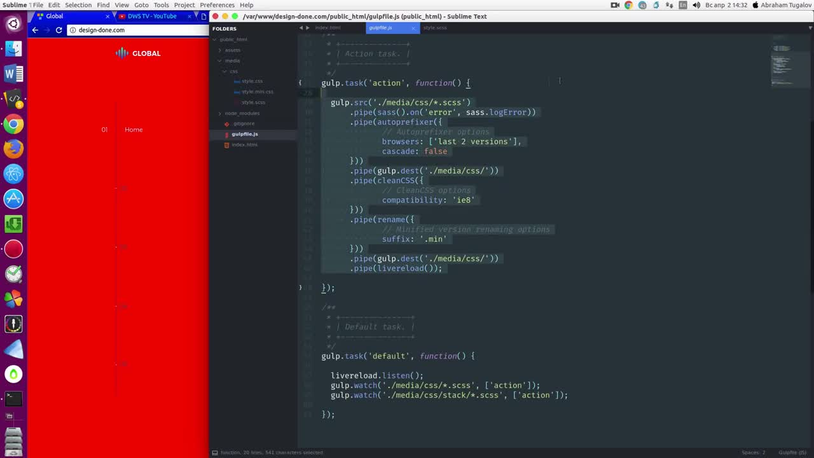This screenshot has width=814, height=458.
Task: Click the Ubuntu dash home icon
Action: click(x=13, y=24)
